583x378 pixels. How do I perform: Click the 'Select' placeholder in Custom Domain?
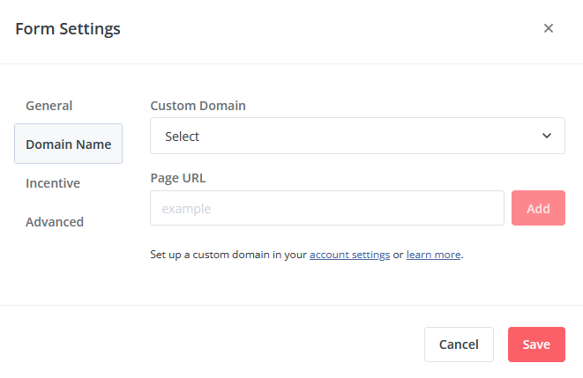coord(182,137)
